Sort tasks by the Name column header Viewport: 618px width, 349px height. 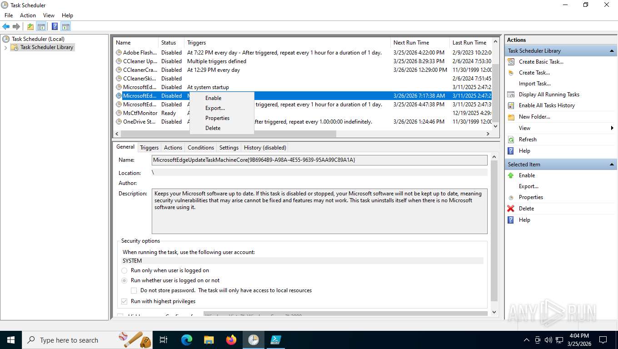point(136,43)
